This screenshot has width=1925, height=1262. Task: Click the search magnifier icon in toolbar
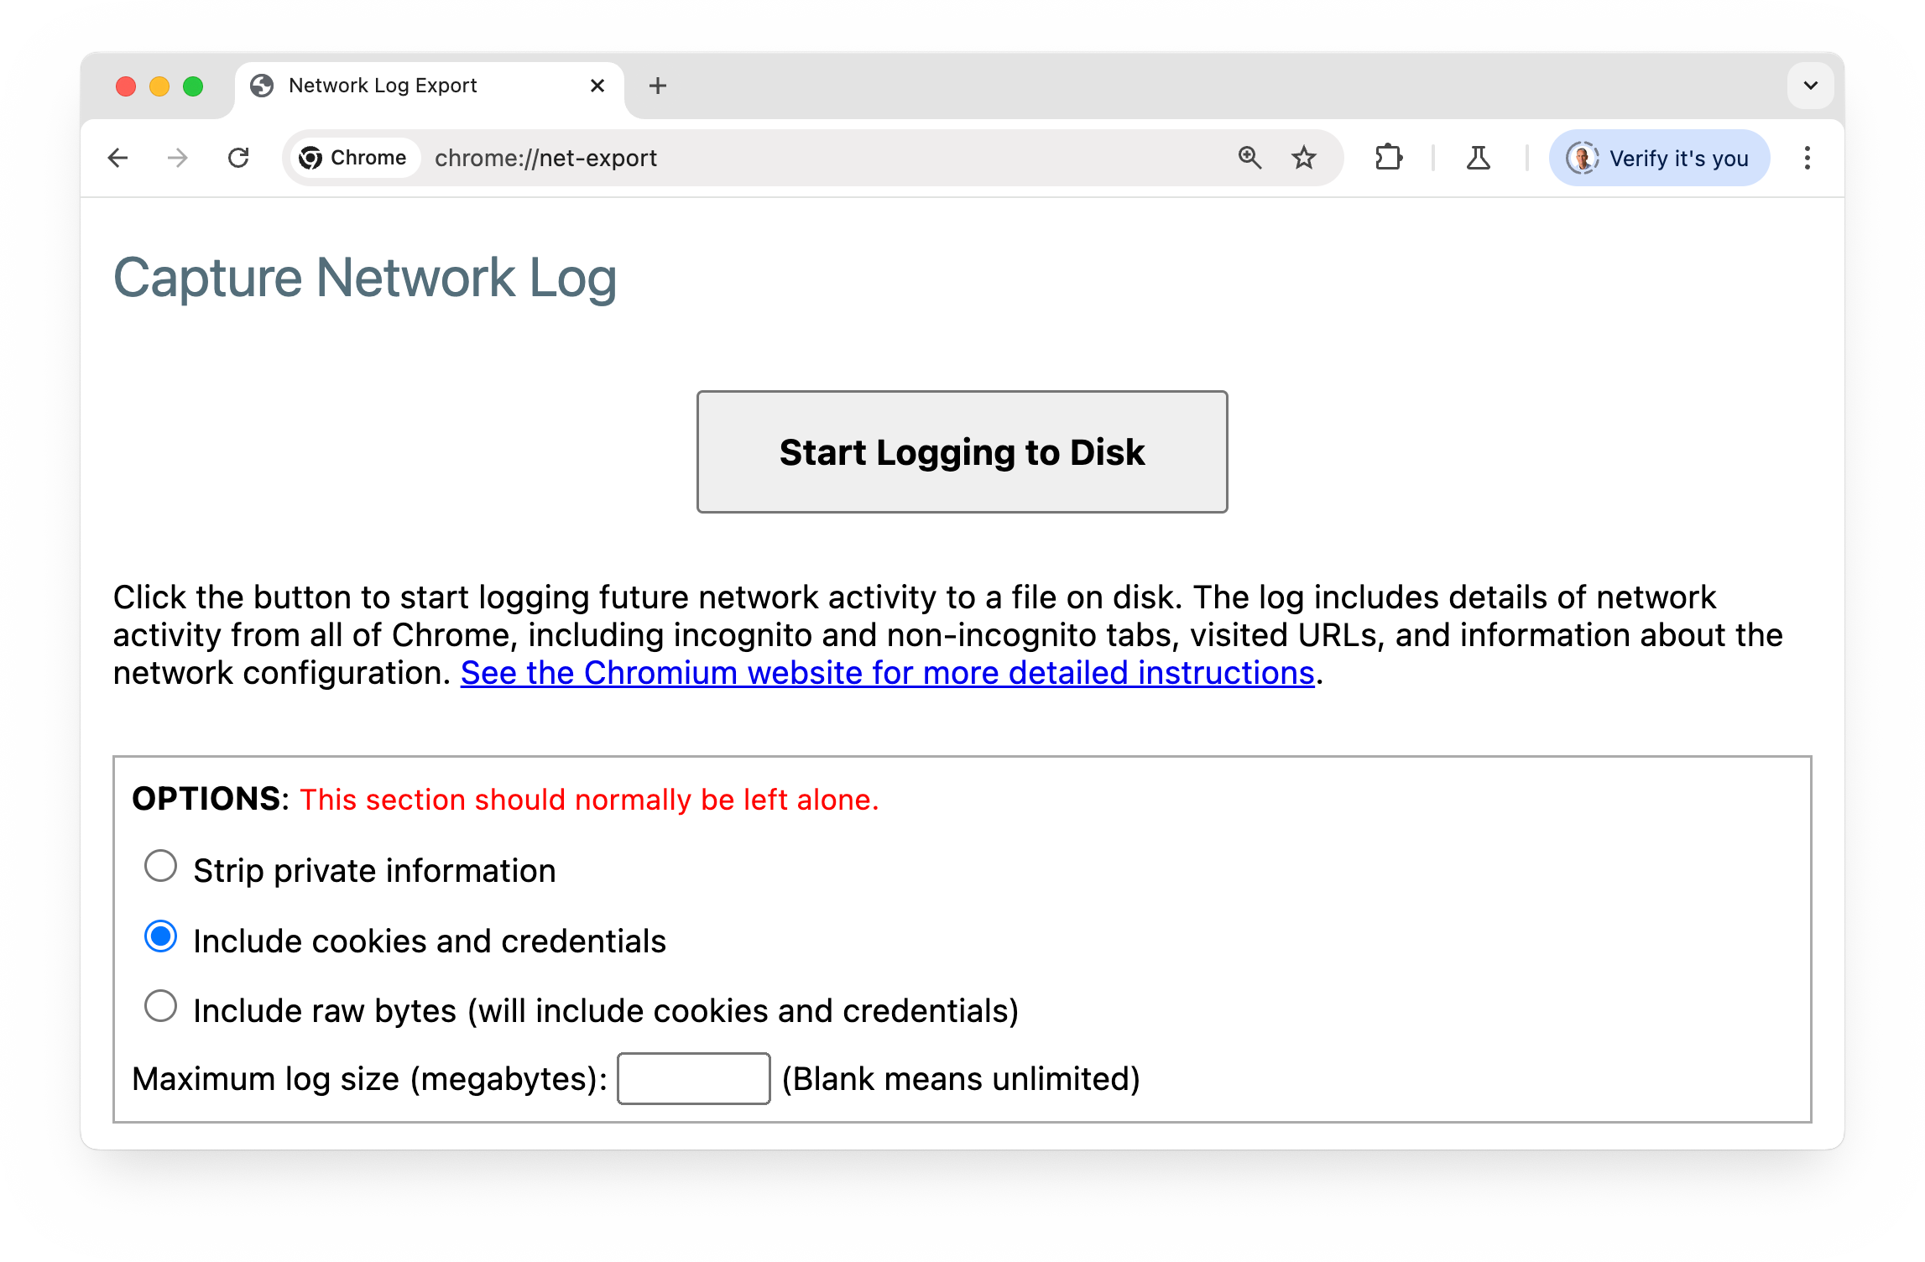pos(1249,158)
